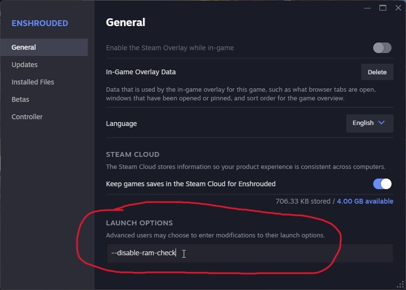This screenshot has height=290, width=406.
Task: Open the General settings tab
Action: point(24,47)
